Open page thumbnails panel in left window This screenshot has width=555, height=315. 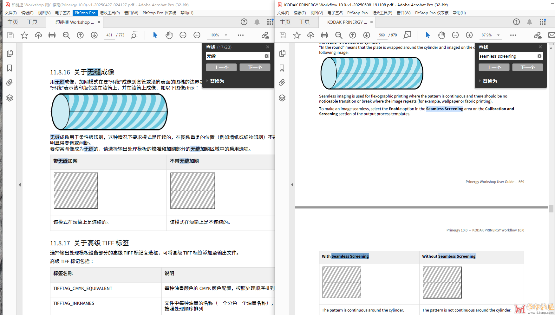click(10, 53)
